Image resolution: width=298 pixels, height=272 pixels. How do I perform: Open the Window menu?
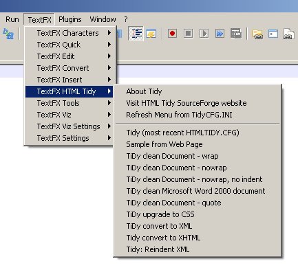103,19
